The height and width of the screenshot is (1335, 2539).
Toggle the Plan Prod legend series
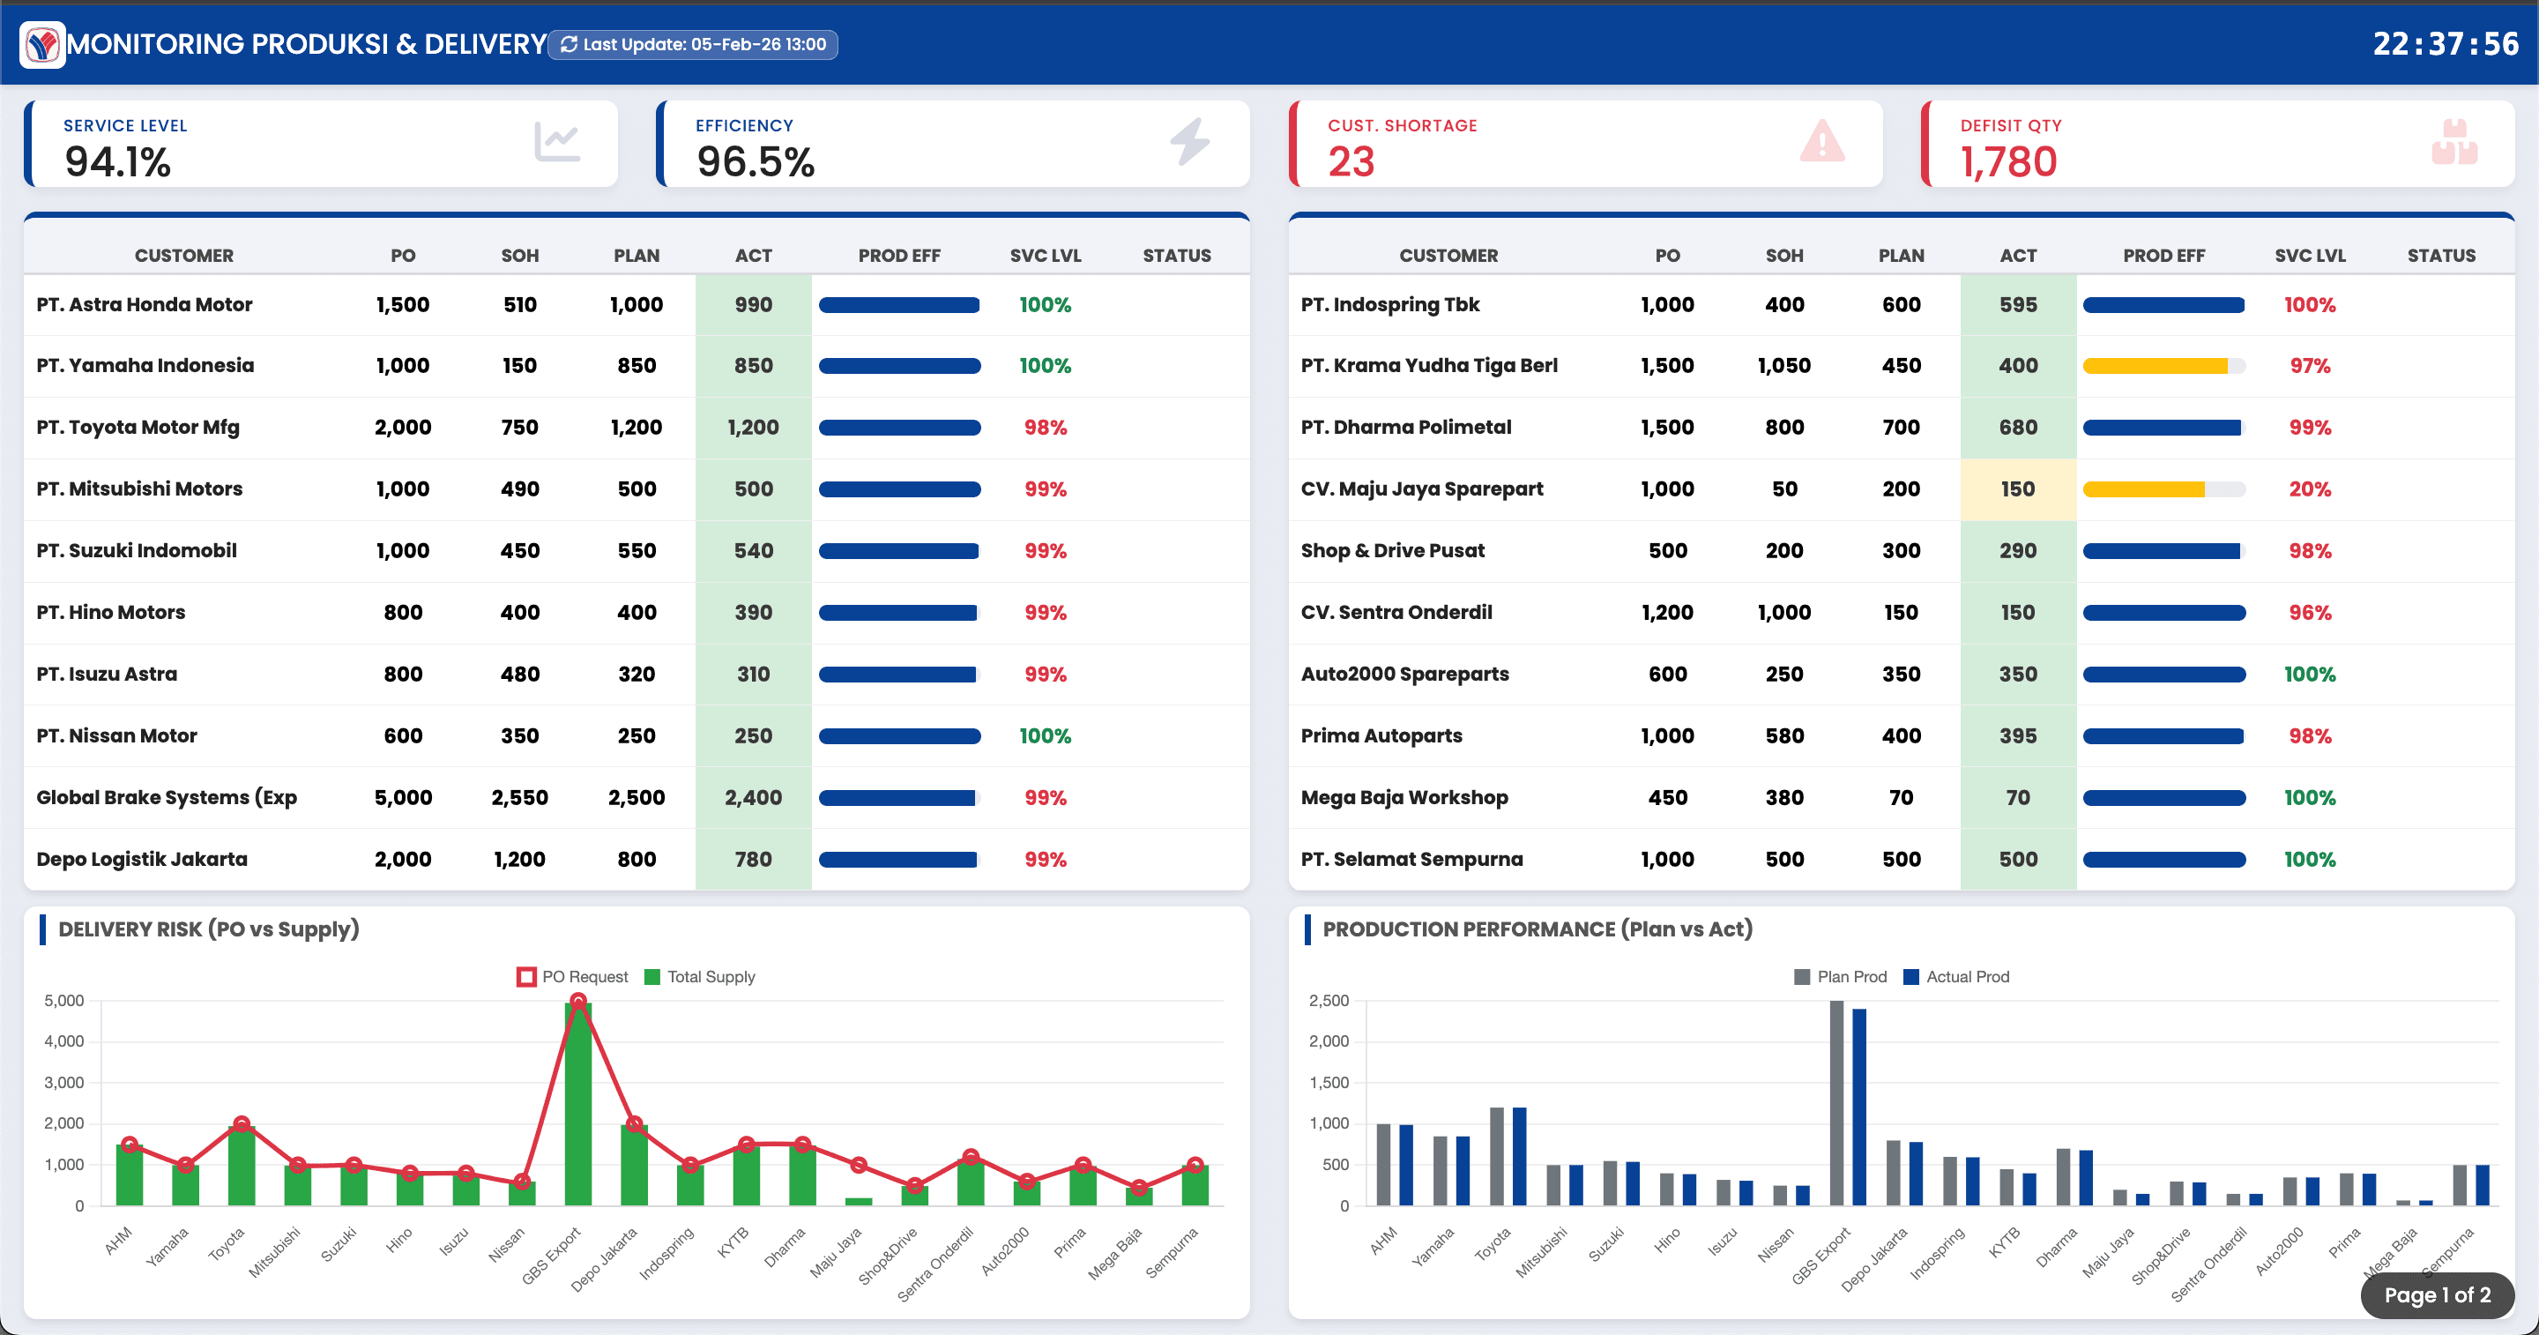pos(1840,976)
